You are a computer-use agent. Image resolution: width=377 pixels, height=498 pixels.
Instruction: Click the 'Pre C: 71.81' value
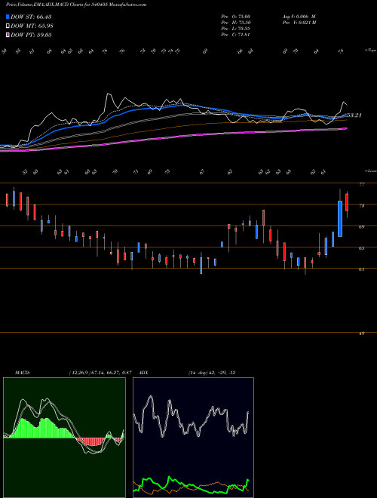(236, 35)
